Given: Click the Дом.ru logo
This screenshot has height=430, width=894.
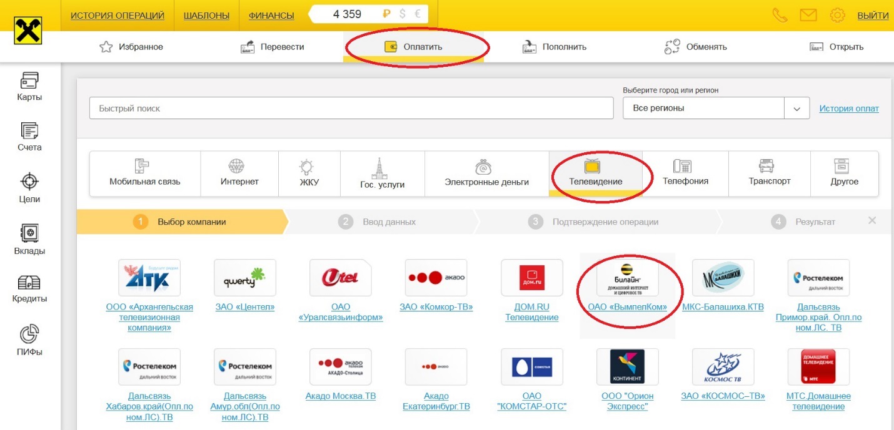Looking at the screenshot, I should pyautogui.click(x=532, y=278).
